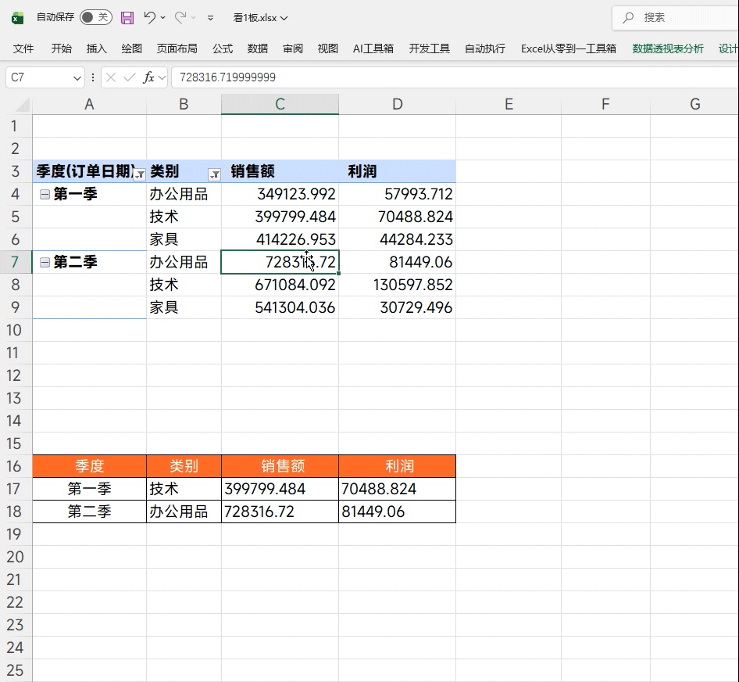This screenshot has height=682, width=739.
Task: Open Customize Quick Access Toolbar dropdown
Action: [x=210, y=17]
